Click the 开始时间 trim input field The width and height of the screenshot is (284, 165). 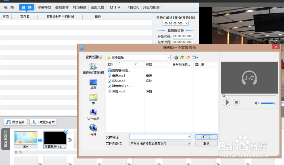pos(183,36)
